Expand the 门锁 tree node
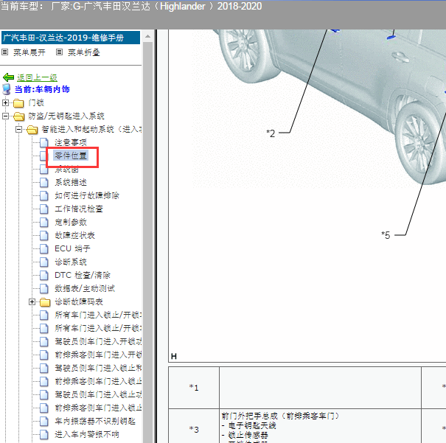The height and width of the screenshot is (443, 446). pyautogui.click(x=5, y=102)
